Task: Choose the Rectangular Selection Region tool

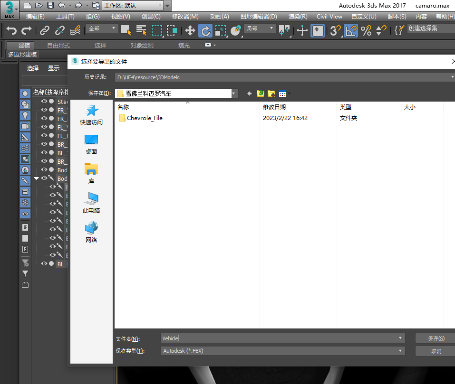Action: coord(157,30)
